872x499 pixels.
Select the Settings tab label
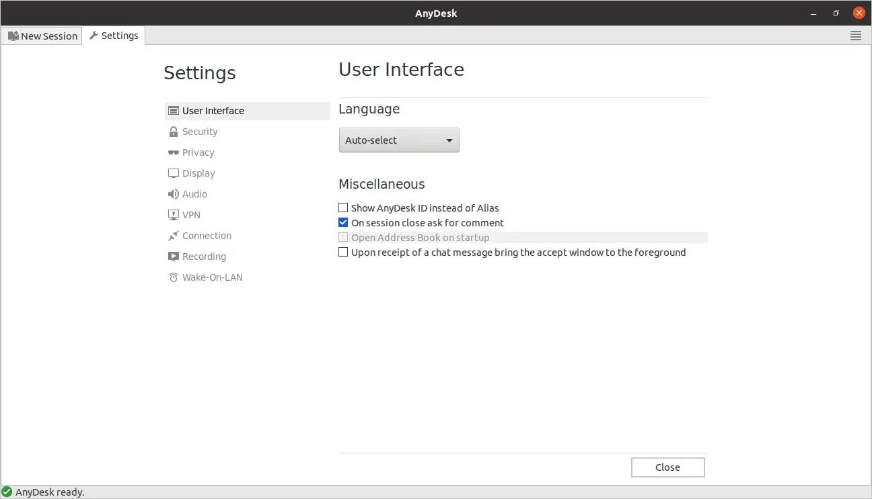coord(120,36)
